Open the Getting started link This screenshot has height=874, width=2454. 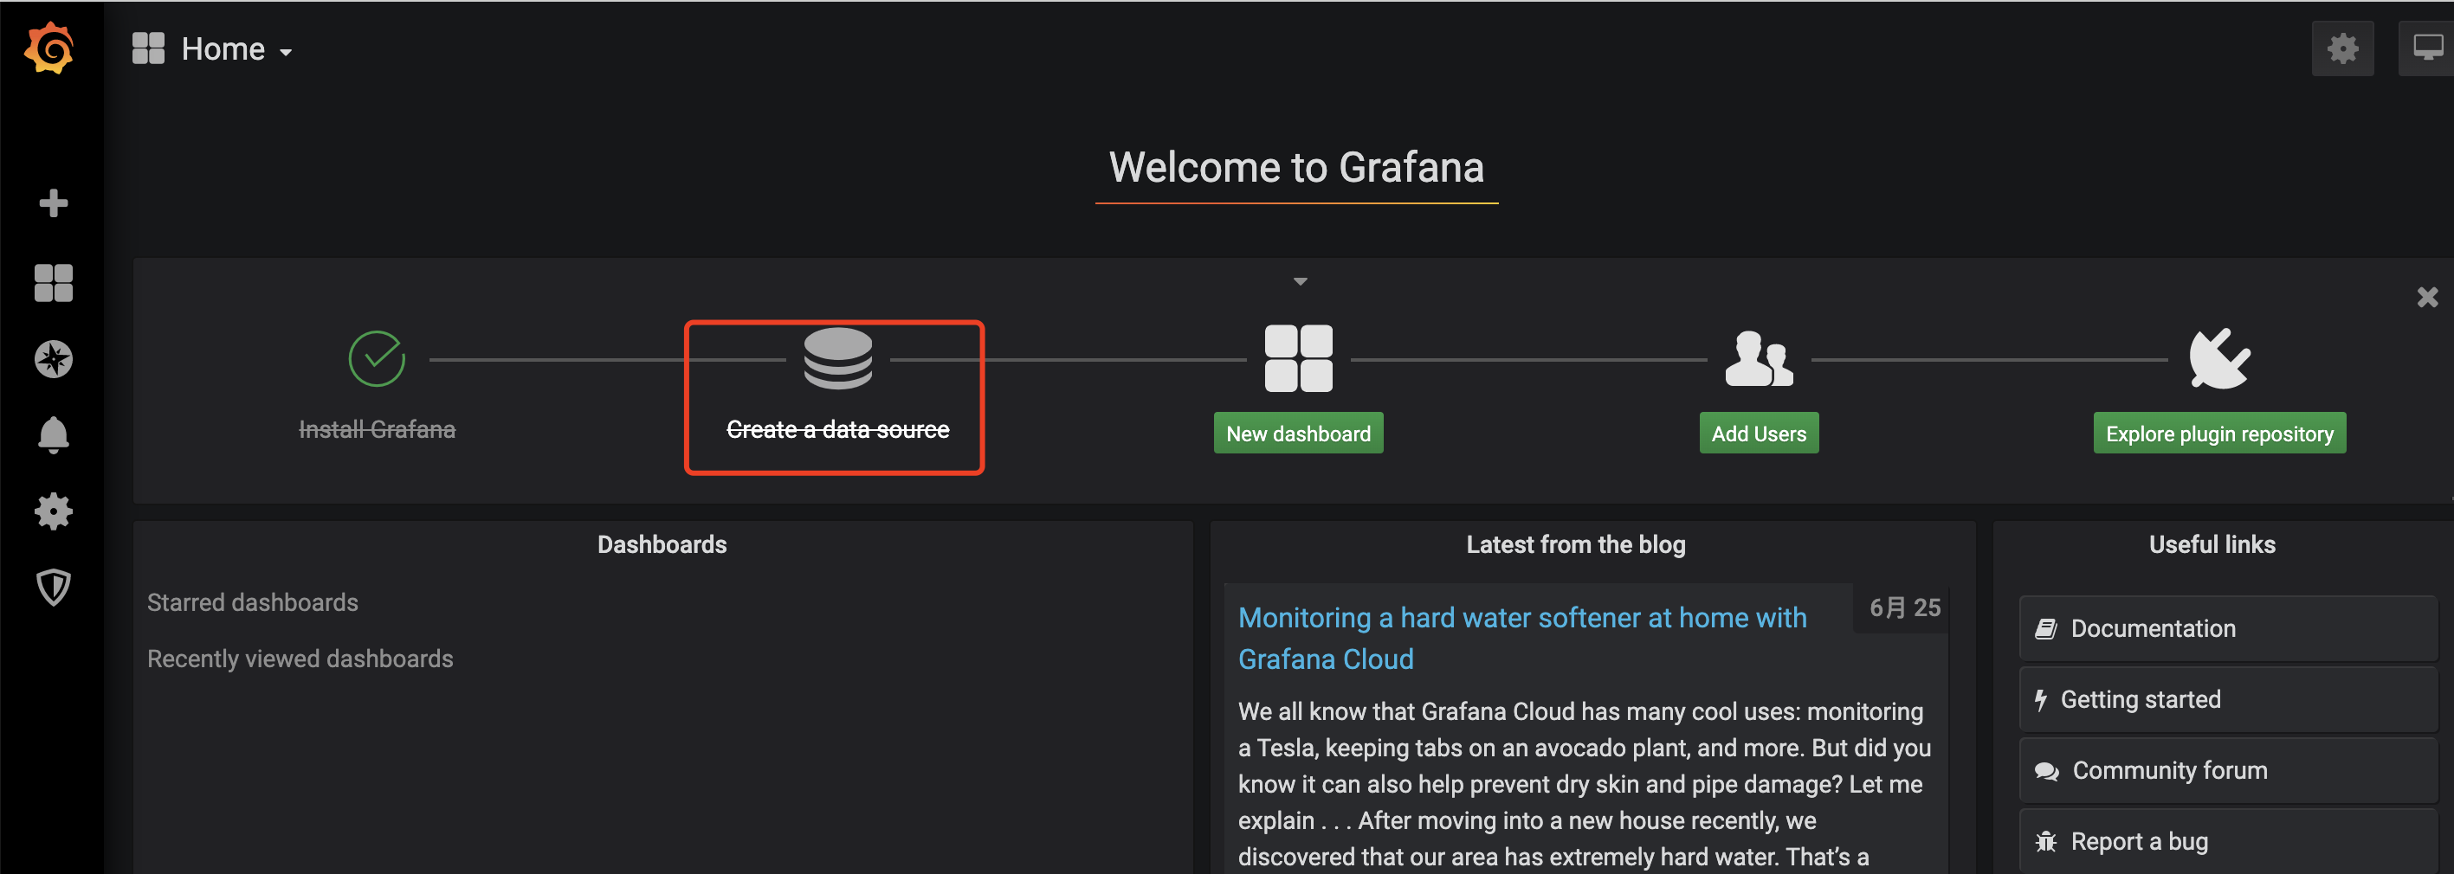point(2227,700)
